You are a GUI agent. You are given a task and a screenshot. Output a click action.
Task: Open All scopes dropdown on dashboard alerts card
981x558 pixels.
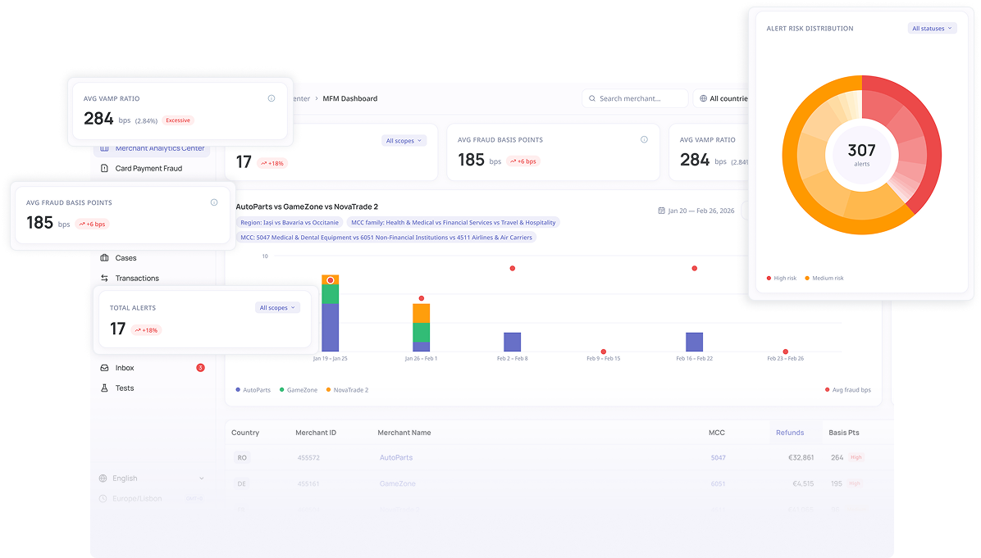[404, 141]
